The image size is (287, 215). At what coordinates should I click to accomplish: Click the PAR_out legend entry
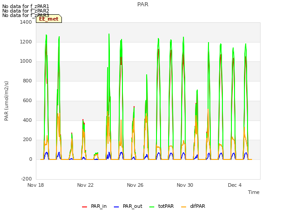pyautogui.click(x=128, y=206)
